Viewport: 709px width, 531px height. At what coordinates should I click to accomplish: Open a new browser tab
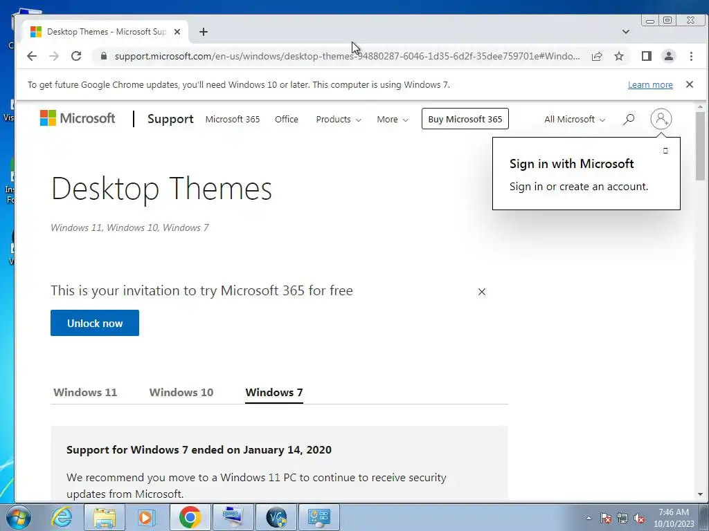[204, 32]
